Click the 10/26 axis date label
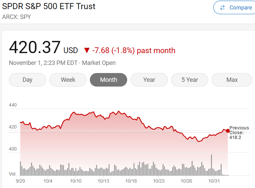 pos(187,181)
